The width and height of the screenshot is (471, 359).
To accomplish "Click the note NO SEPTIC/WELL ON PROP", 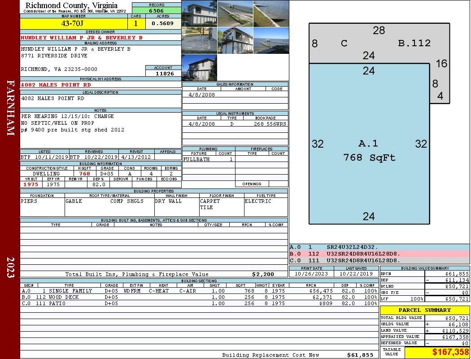I will point(57,123).
